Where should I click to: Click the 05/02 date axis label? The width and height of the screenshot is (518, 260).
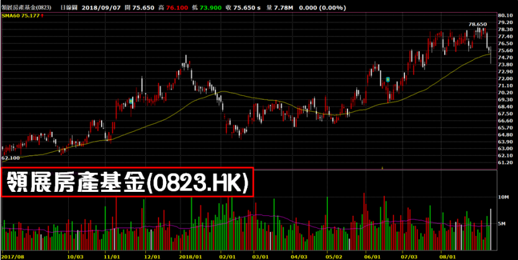334,256
